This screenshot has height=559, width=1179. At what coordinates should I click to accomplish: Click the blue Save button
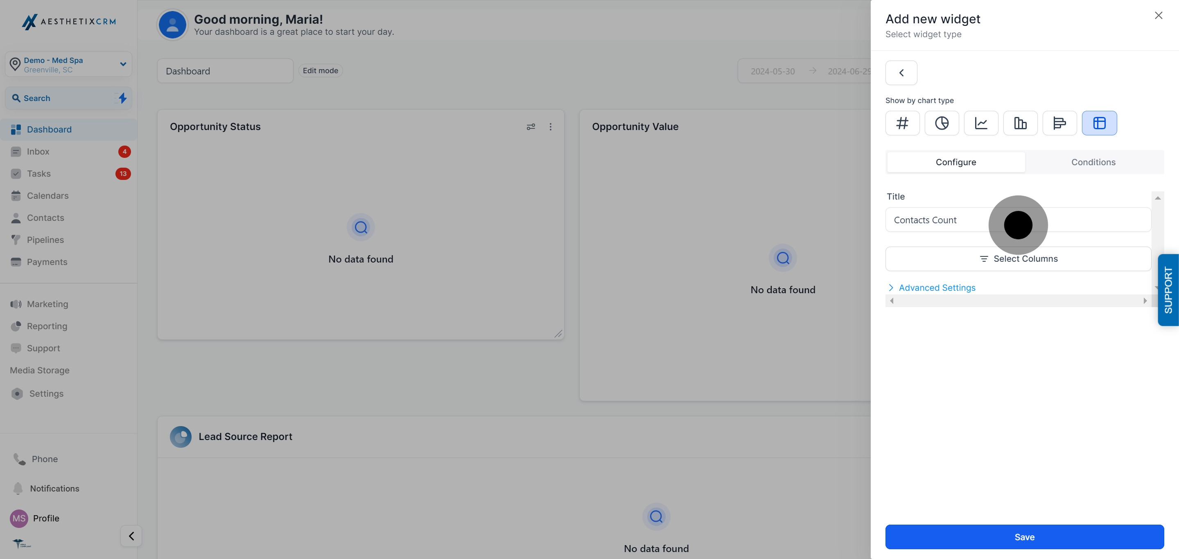pyautogui.click(x=1024, y=537)
